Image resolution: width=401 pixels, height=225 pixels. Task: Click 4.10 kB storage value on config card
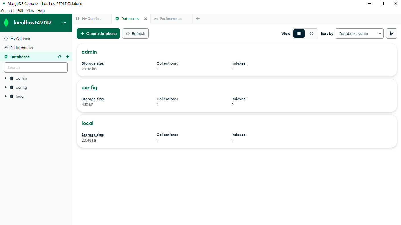(x=88, y=105)
